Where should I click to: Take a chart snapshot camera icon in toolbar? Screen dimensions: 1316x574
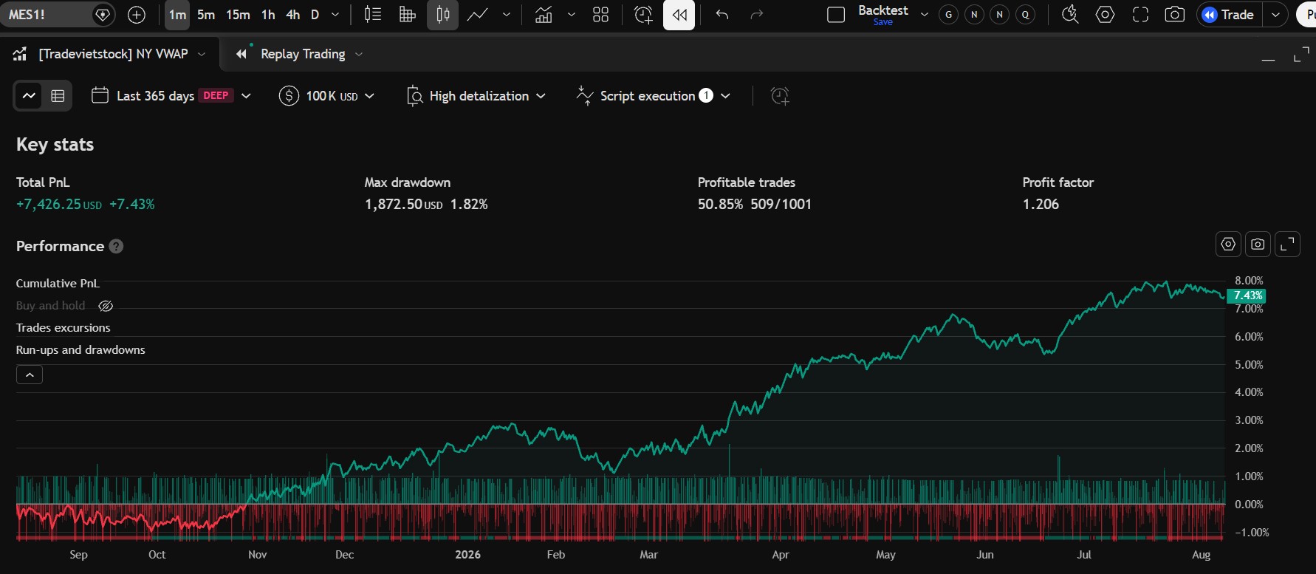[1174, 15]
